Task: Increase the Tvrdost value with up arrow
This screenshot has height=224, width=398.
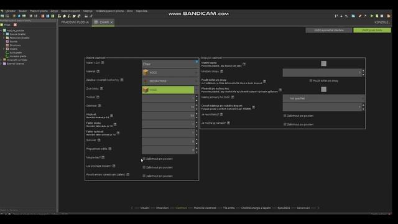Action: point(197,97)
